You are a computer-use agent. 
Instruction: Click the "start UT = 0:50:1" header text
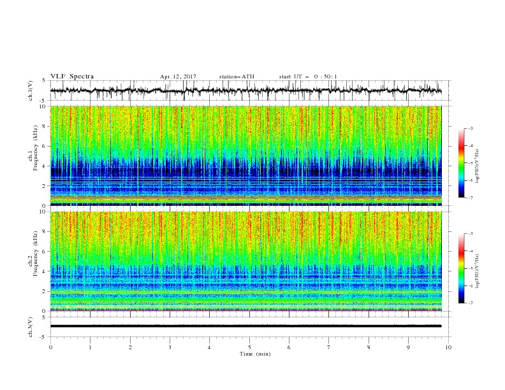308,76
